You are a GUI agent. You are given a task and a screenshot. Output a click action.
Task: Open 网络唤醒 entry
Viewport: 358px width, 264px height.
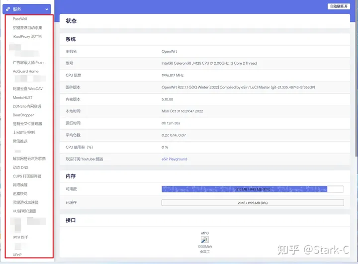[20, 185]
